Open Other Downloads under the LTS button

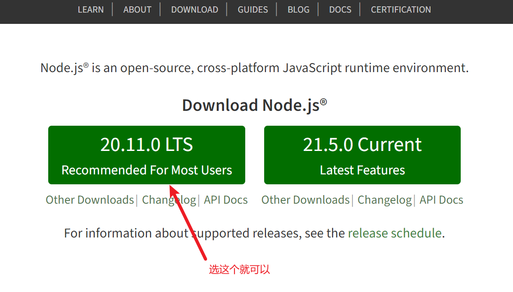90,200
